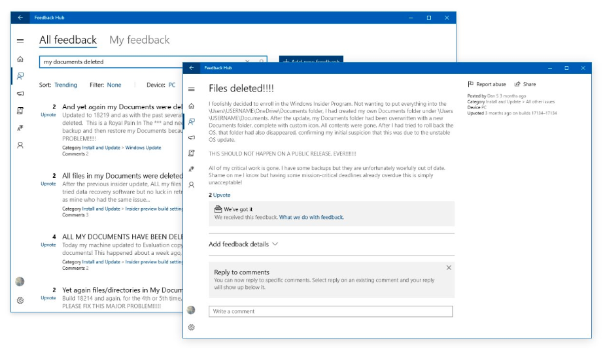Image resolution: width=603 pixels, height=351 pixels.
Task: Open the Sort Trending dropdown
Action: tap(65, 85)
